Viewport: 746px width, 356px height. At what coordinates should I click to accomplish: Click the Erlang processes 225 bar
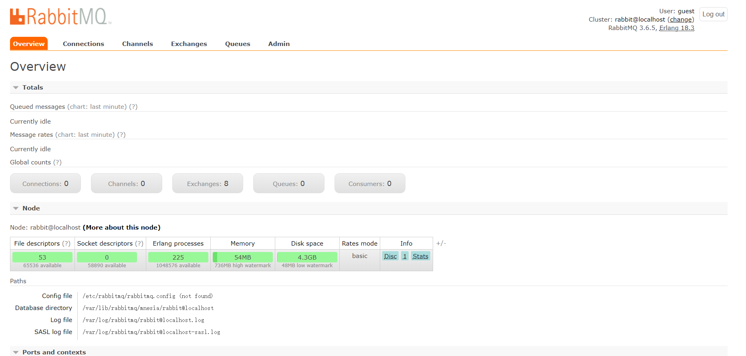[x=178, y=257]
